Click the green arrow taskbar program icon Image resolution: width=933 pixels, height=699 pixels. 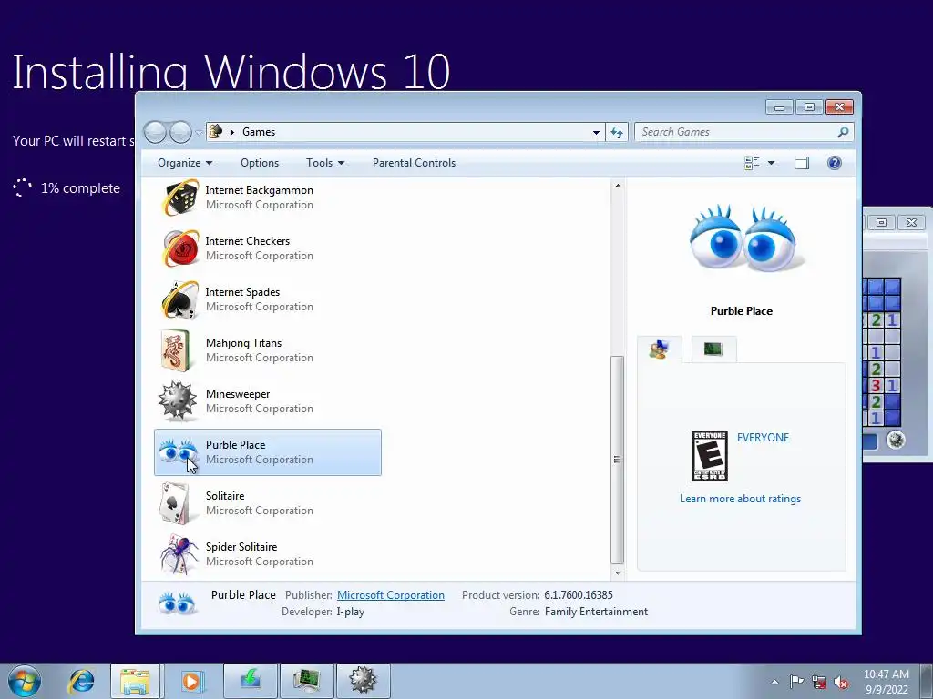[251, 681]
